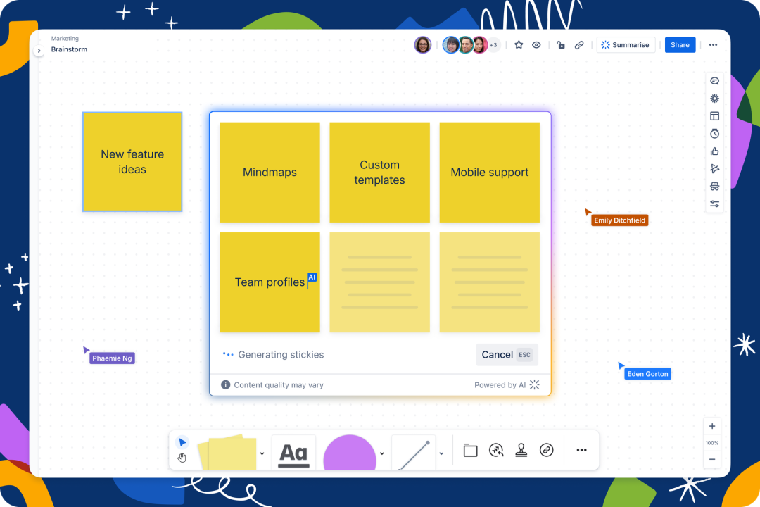Select the Mobile support sticky
Image resolution: width=760 pixels, height=507 pixels.
(x=490, y=173)
